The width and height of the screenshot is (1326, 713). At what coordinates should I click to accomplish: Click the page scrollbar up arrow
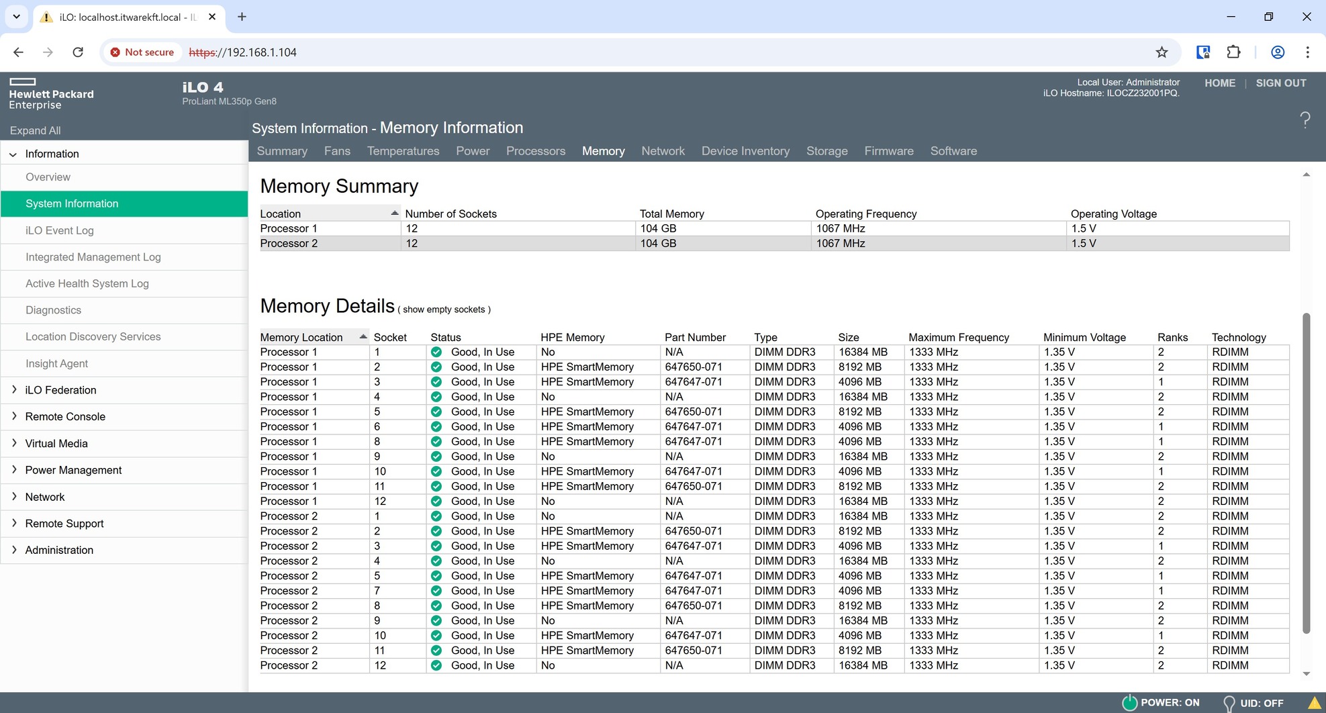point(1306,175)
